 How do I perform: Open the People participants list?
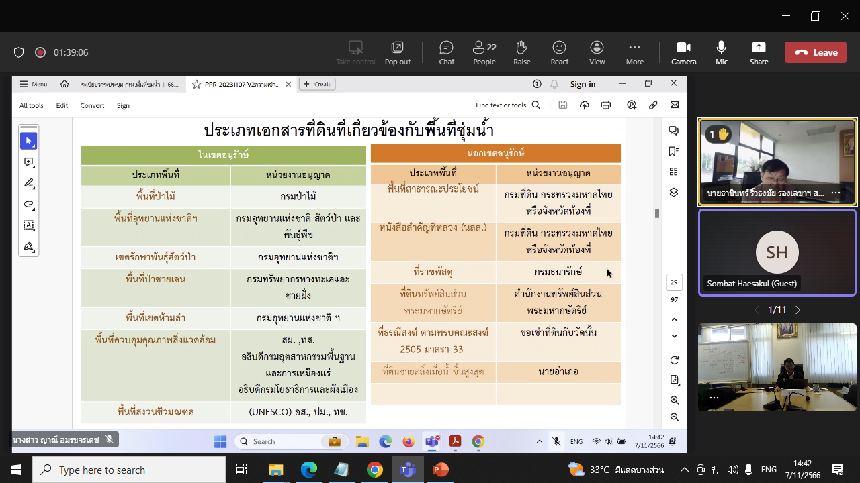coord(484,52)
